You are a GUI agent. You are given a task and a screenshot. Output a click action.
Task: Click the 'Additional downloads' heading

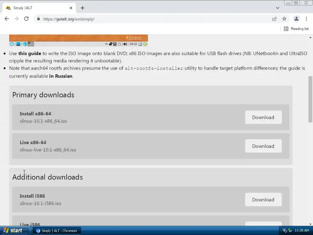click(x=47, y=177)
